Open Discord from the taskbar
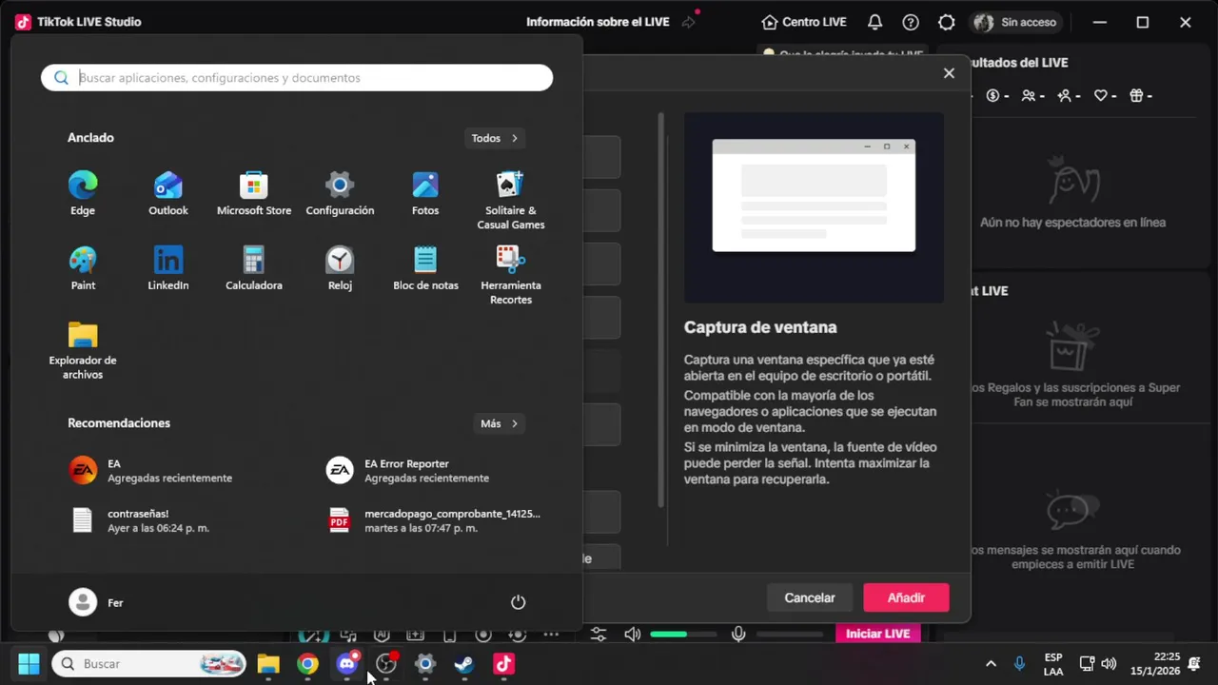 coord(347,663)
